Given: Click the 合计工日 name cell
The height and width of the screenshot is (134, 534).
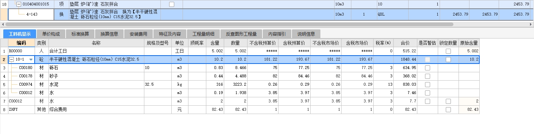Looking at the screenshot, I should 96,51.
